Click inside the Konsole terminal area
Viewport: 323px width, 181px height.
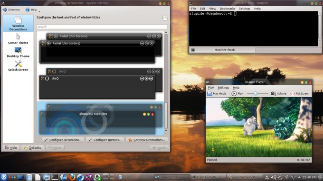point(253,29)
